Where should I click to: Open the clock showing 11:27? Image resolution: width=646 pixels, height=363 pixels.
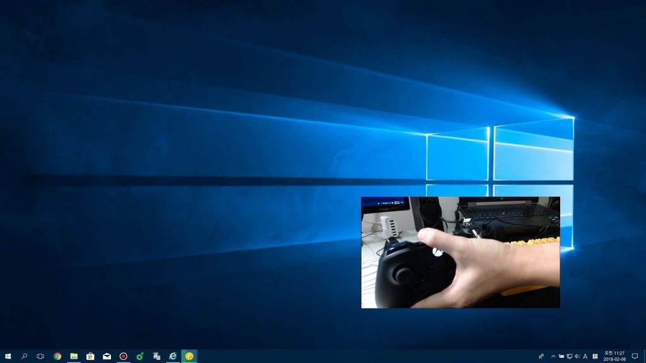point(614,356)
